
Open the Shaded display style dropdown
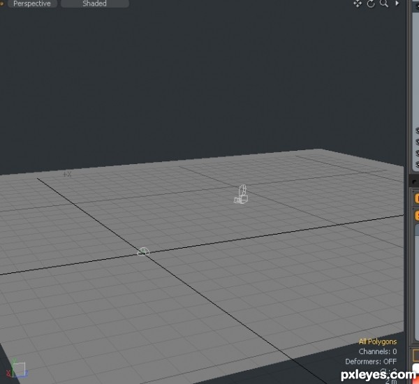[94, 3]
